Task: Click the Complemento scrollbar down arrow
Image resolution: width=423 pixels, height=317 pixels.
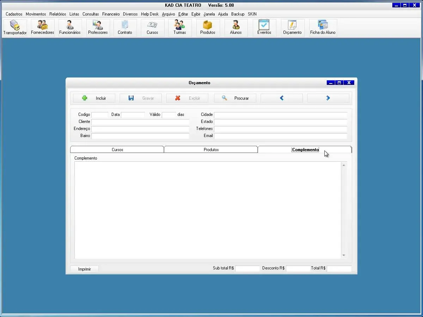Action: 344,255
